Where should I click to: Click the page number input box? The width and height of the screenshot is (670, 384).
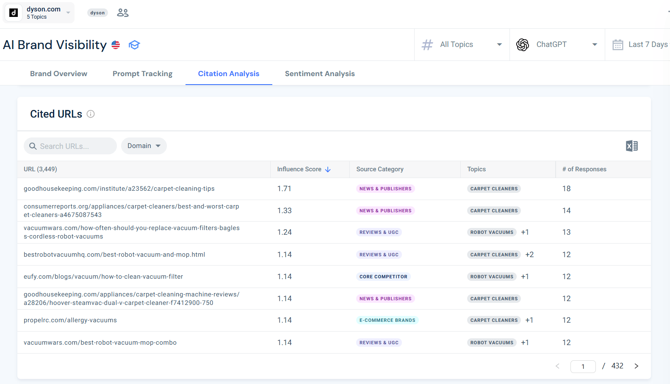coord(583,366)
